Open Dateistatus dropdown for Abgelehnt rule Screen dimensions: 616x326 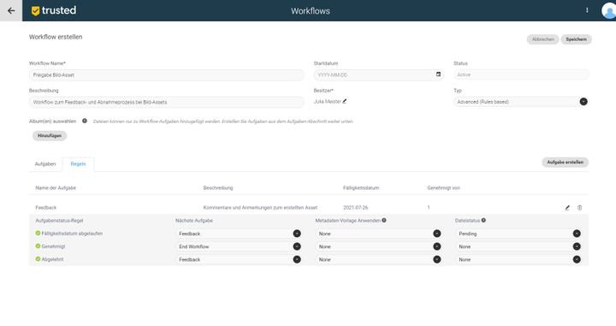pos(518,259)
